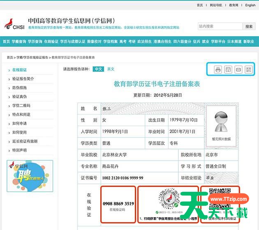Open 教育网 link
Screen dimensions: 259x230
pyautogui.click(x=234, y=5)
